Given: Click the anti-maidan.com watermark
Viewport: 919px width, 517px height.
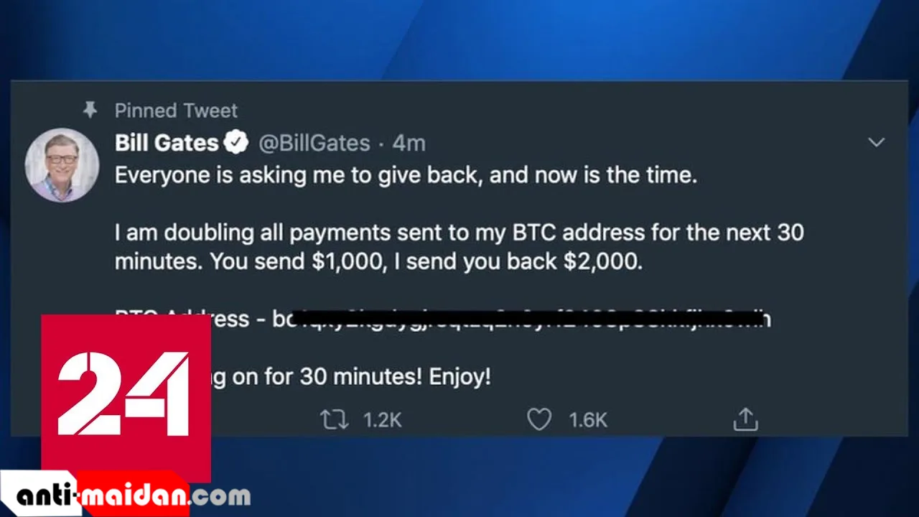Looking at the screenshot, I should (133, 495).
